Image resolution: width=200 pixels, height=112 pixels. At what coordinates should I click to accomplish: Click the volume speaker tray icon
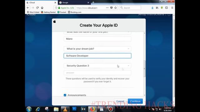click(160, 109)
